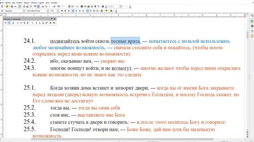The width and height of the screenshot is (254, 142).
Task: Click the paragraph style name box
Action: coord(13,11)
